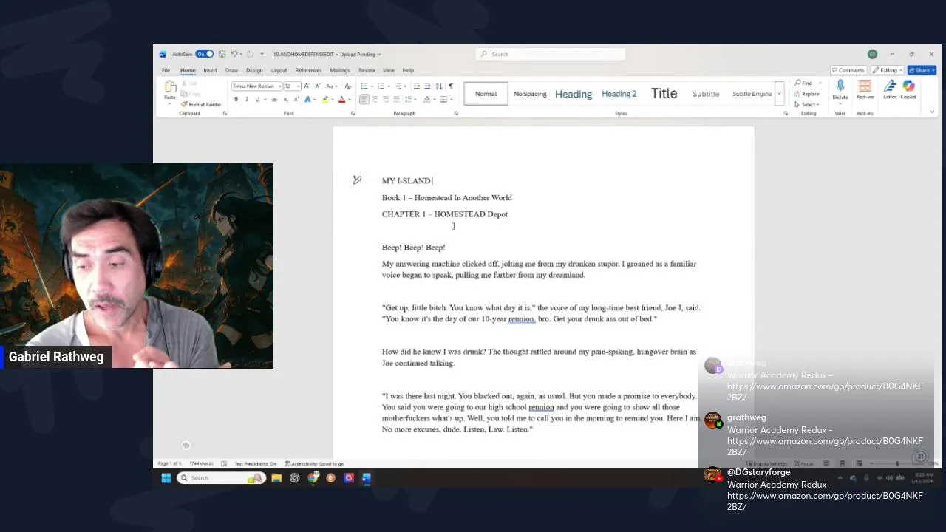946x532 pixels.
Task: Click the Multilevel List icon
Action: pyautogui.click(x=398, y=86)
